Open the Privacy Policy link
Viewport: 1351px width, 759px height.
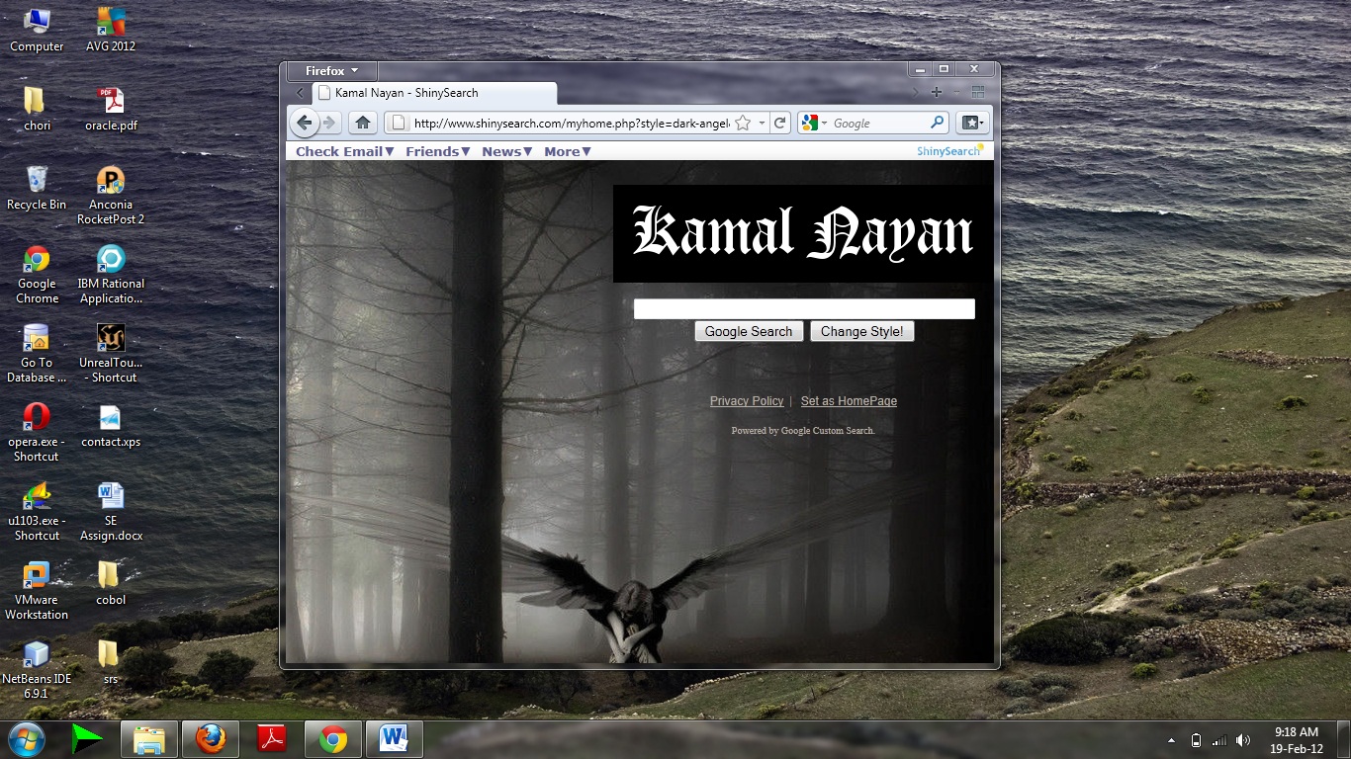747,401
